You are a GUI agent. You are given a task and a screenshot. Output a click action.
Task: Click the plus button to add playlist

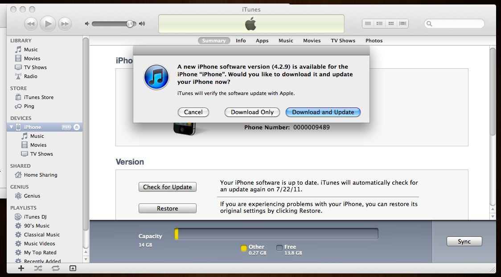point(21,269)
